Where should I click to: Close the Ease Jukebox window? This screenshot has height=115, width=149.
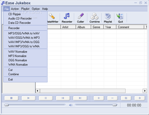[146, 3]
